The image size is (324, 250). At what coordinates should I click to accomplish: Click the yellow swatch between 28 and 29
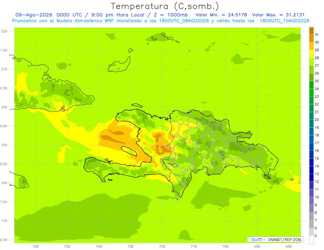pos(311,54)
